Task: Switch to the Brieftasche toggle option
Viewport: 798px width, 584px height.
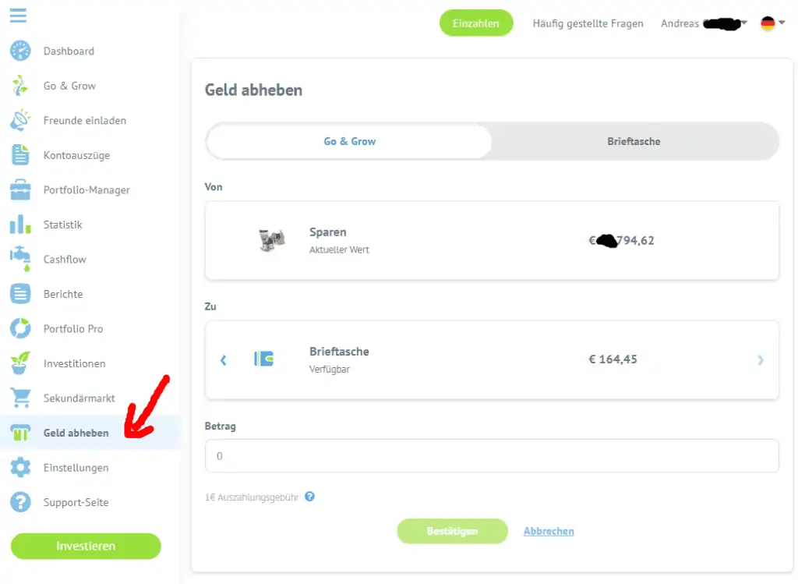Action: [x=634, y=142]
